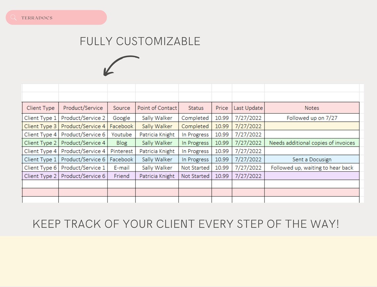Select the Completed status for Client Type 3
Image resolution: width=377 pixels, height=287 pixels.
(x=195, y=126)
